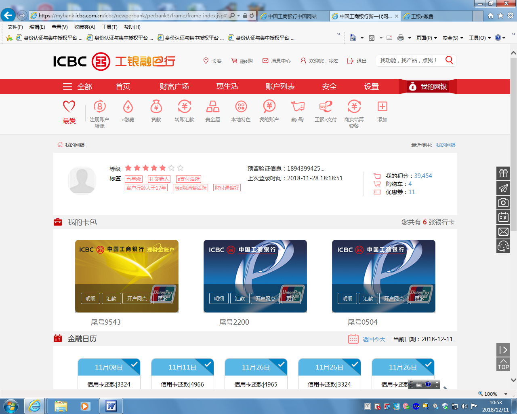Open 安全 tab in red navigation bar
Viewport: 517px width, 414px height.
329,87
